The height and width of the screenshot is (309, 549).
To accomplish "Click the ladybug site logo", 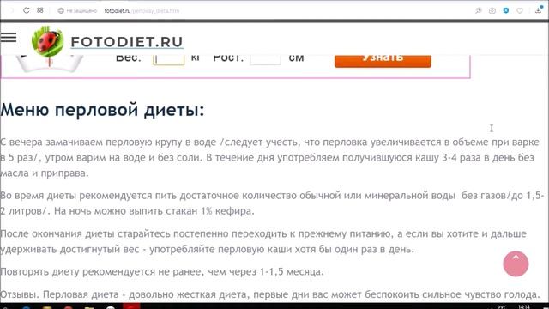I will pyautogui.click(x=48, y=41).
